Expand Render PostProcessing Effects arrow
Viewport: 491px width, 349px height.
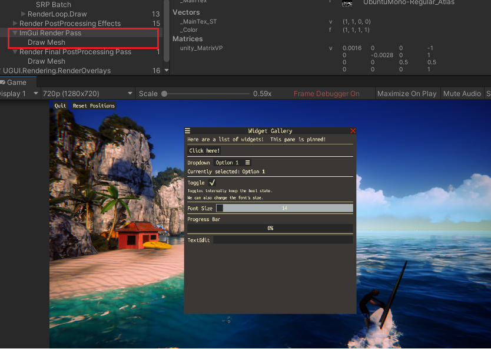(x=15, y=23)
